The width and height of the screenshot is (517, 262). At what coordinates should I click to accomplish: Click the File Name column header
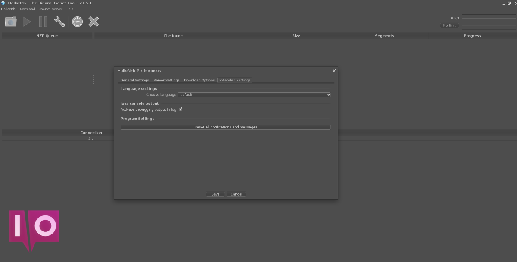point(173,36)
